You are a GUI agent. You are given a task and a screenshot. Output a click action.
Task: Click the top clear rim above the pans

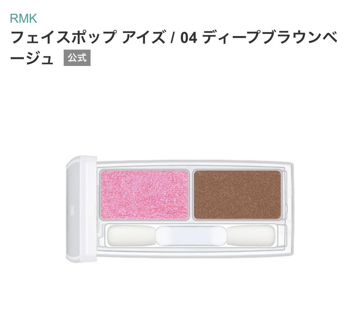click(x=195, y=165)
